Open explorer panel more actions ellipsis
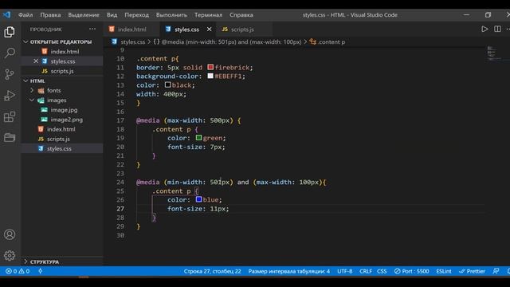 click(92, 29)
